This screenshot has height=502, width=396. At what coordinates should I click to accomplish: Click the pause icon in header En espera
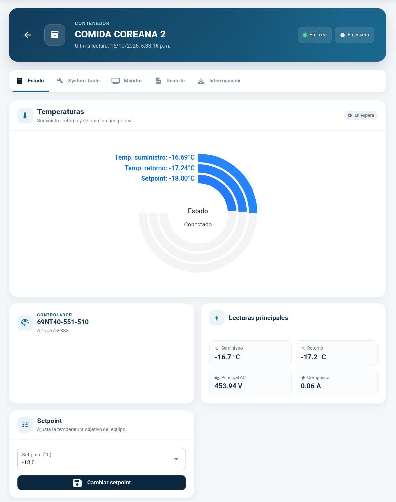(x=343, y=35)
